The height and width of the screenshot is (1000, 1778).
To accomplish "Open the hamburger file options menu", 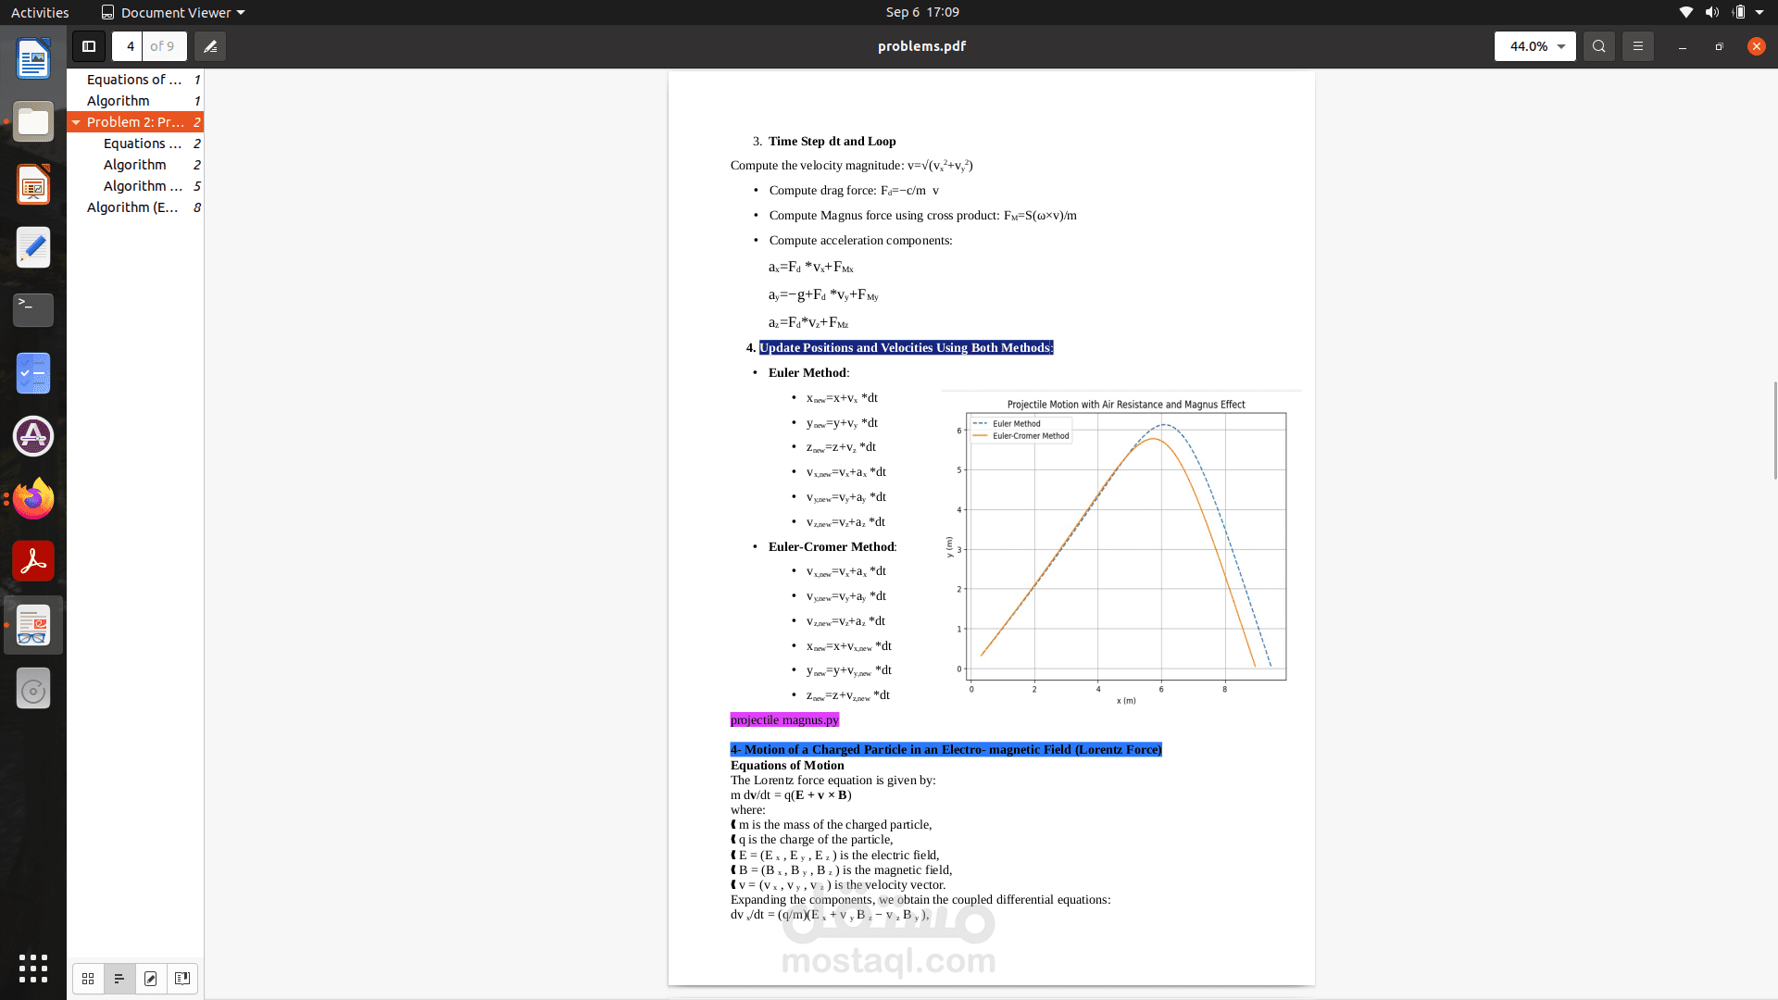I will pyautogui.click(x=1637, y=46).
